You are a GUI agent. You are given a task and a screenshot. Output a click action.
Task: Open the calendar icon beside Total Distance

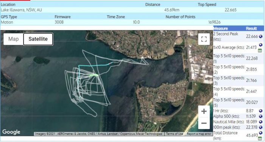[260, 139]
